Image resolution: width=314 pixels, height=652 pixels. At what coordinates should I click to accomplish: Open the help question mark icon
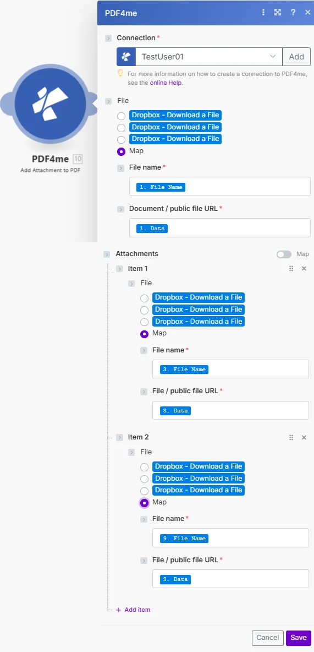pyautogui.click(x=293, y=13)
